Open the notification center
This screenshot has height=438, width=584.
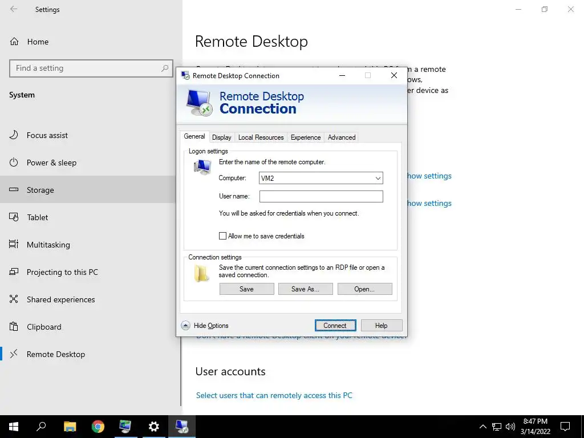point(565,427)
